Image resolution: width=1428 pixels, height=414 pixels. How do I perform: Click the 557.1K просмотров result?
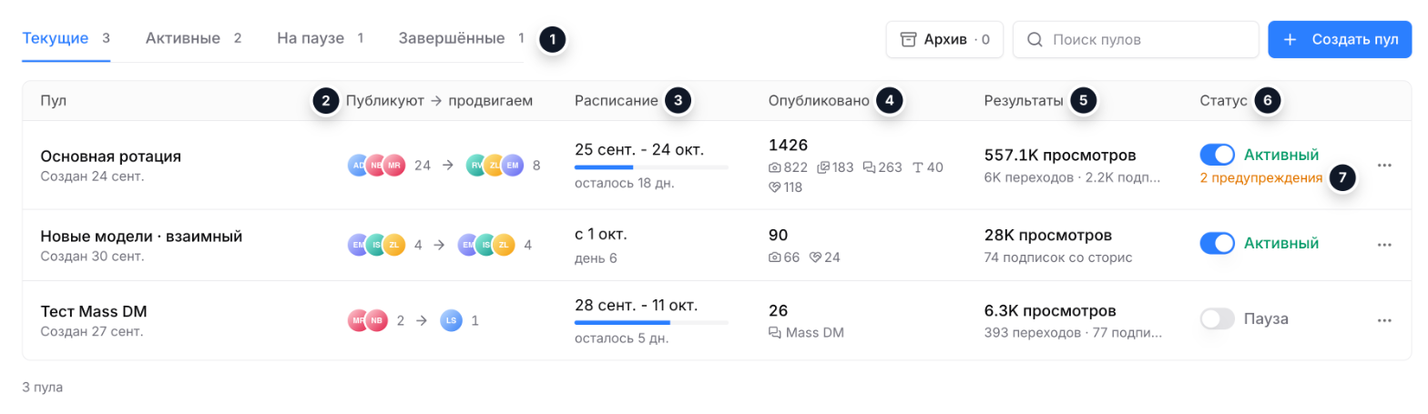click(x=1060, y=155)
